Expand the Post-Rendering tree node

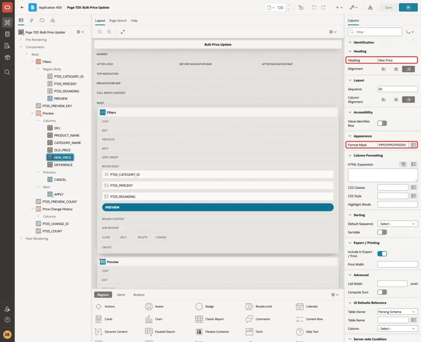click(x=21, y=238)
